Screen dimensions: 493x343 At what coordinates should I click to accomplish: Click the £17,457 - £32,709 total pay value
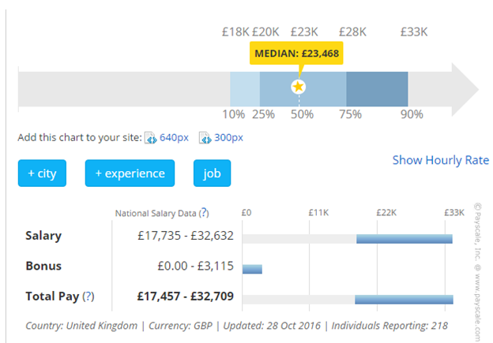(x=186, y=296)
